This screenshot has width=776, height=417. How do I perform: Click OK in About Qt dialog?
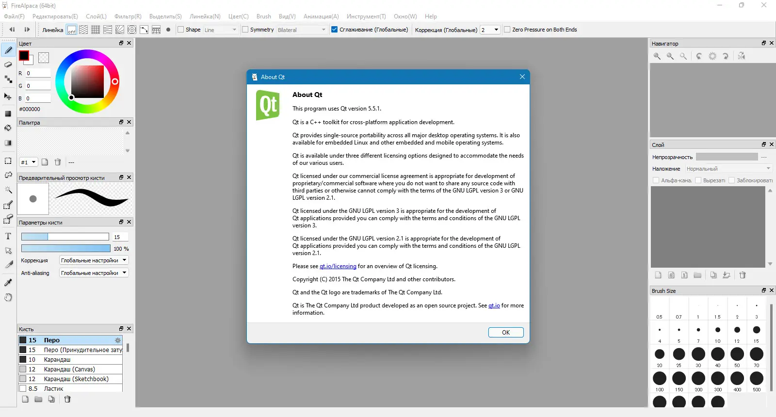tap(506, 333)
